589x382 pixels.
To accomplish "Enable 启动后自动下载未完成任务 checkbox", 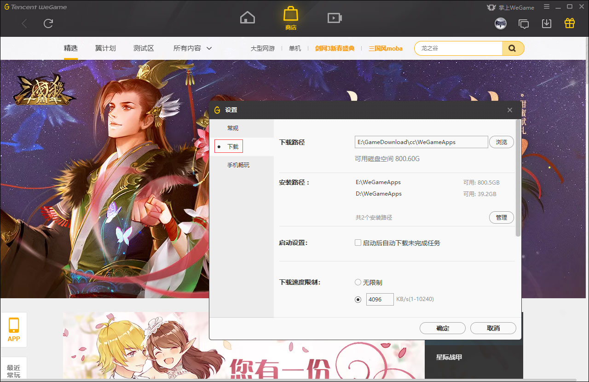I will [358, 243].
